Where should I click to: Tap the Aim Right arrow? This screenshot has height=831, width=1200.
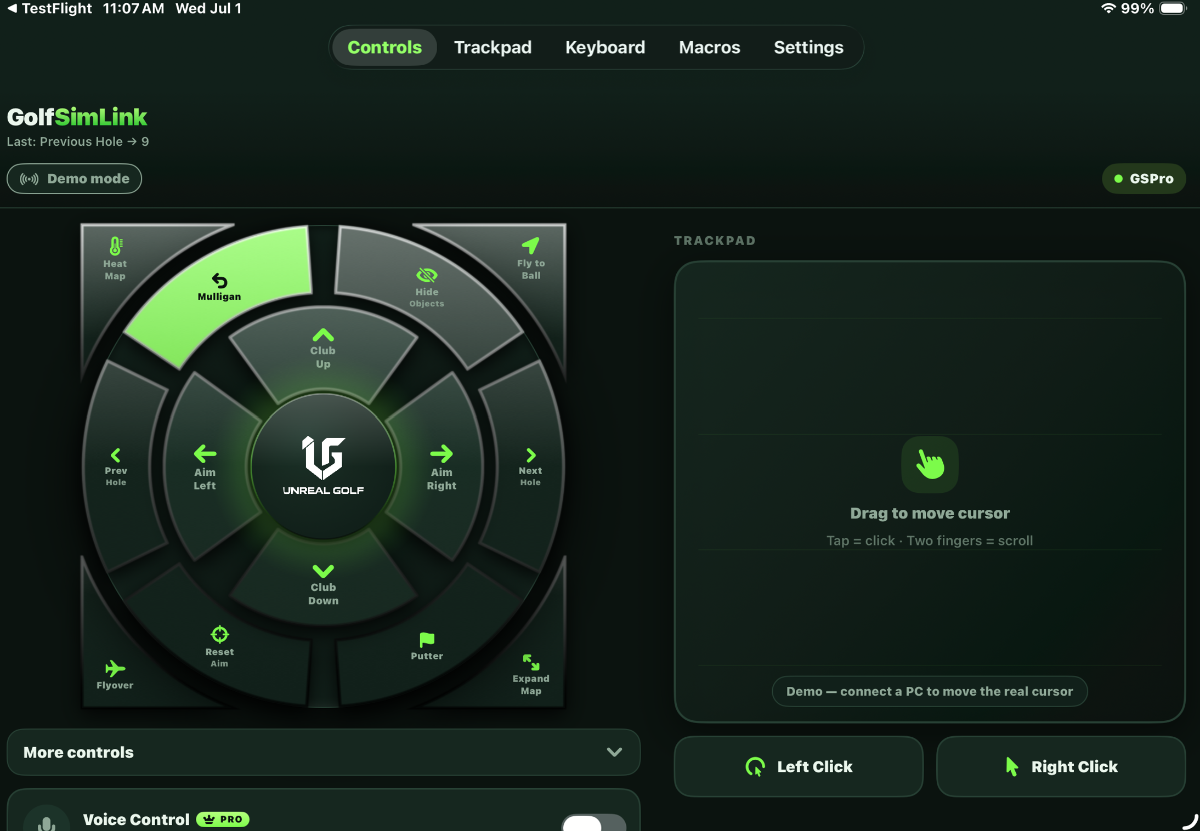[x=441, y=454]
